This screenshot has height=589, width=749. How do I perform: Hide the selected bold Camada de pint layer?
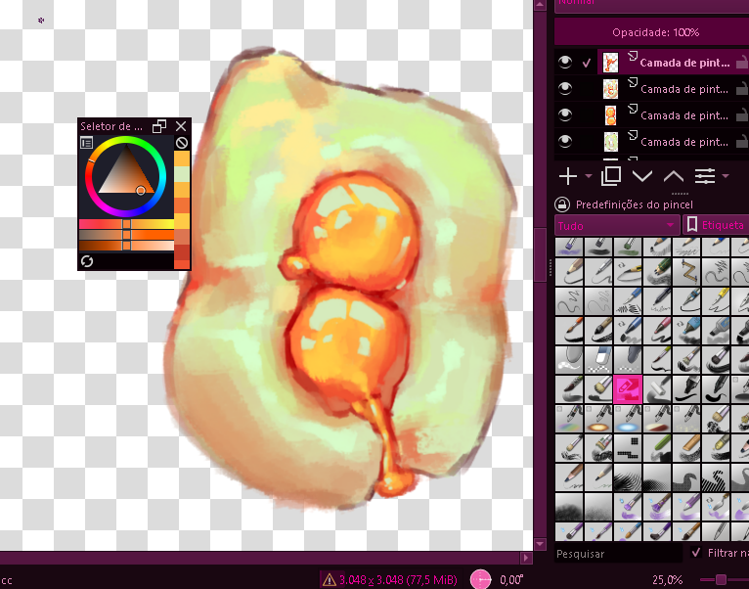(x=565, y=63)
